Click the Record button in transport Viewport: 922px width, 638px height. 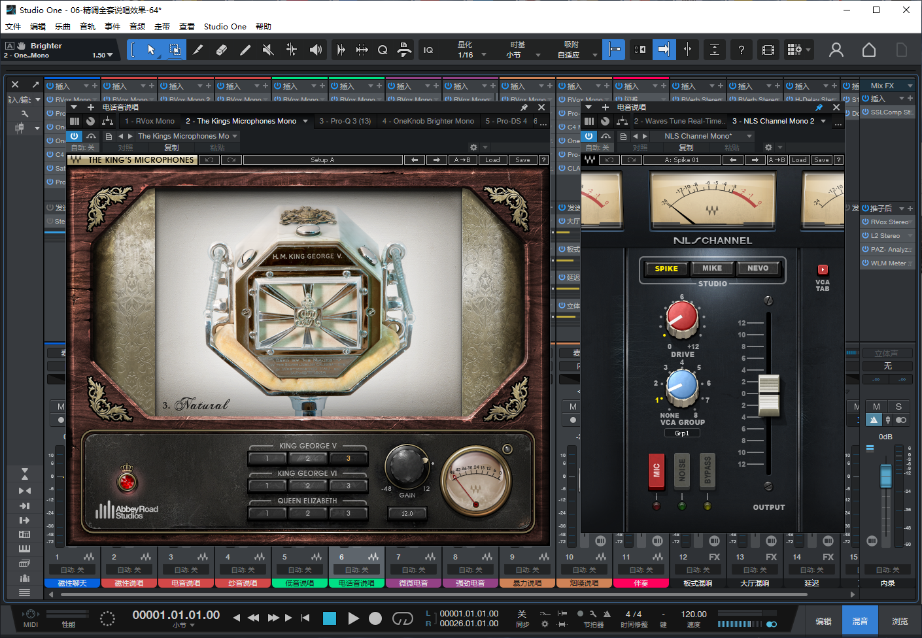coord(375,618)
